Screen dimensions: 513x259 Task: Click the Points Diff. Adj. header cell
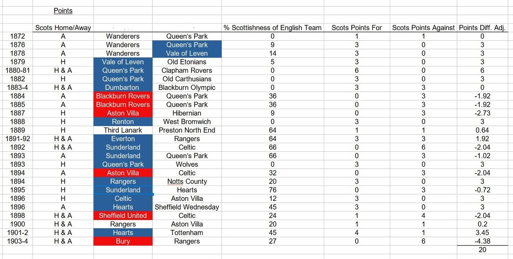click(x=482, y=28)
